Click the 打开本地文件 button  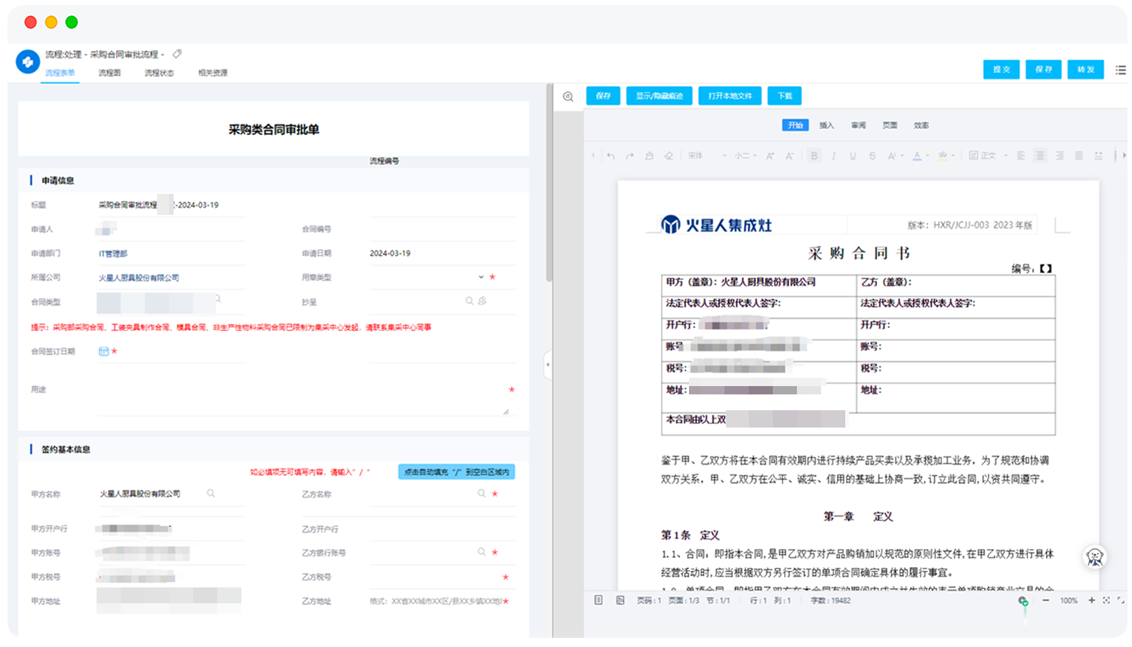tap(730, 96)
